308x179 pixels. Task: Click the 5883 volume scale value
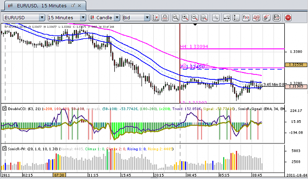click(296, 151)
